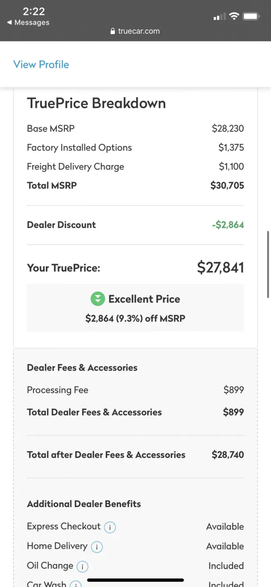Click the 2:22 clock in status bar

pyautogui.click(x=34, y=11)
